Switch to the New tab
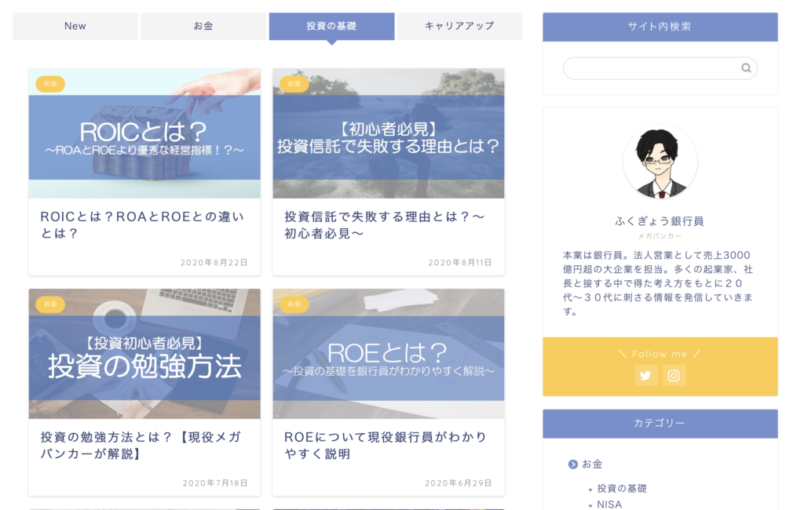 point(75,26)
